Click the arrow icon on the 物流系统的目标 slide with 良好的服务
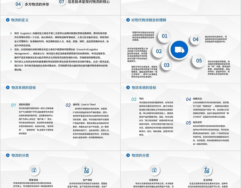The image size is (241, 188). coord(8,88)
